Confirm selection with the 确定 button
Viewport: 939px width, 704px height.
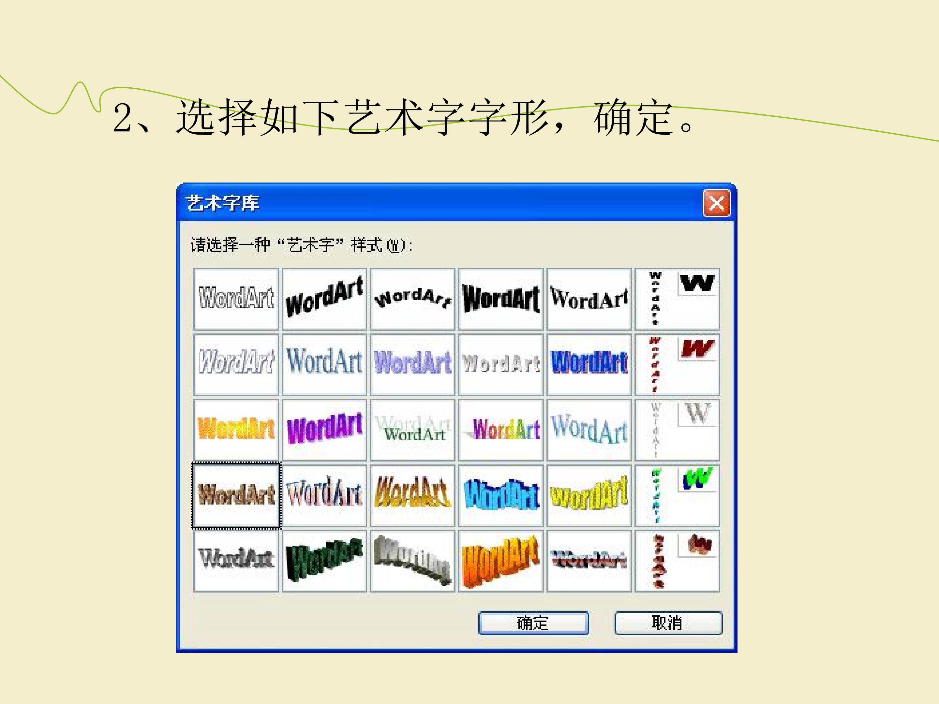point(534,623)
